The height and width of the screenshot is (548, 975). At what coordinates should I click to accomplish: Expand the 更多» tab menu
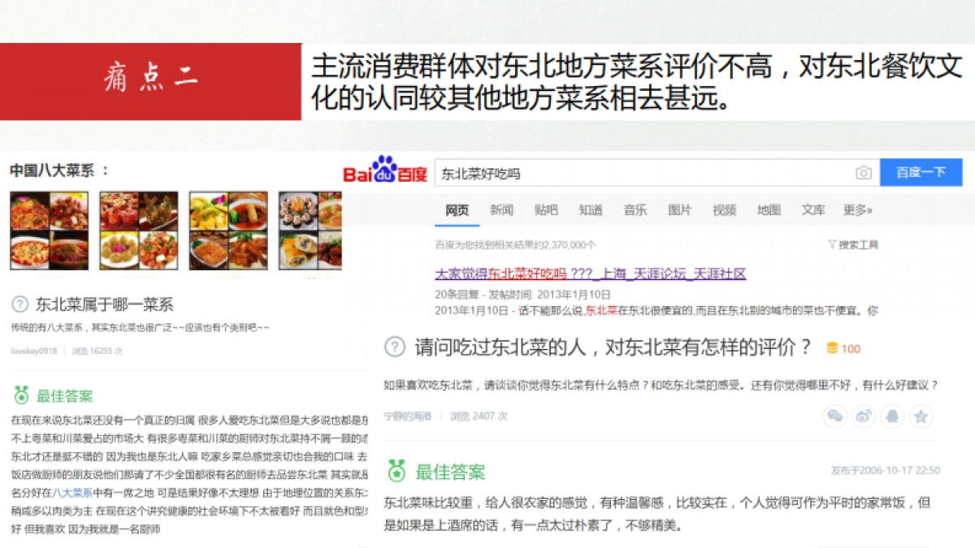[857, 210]
